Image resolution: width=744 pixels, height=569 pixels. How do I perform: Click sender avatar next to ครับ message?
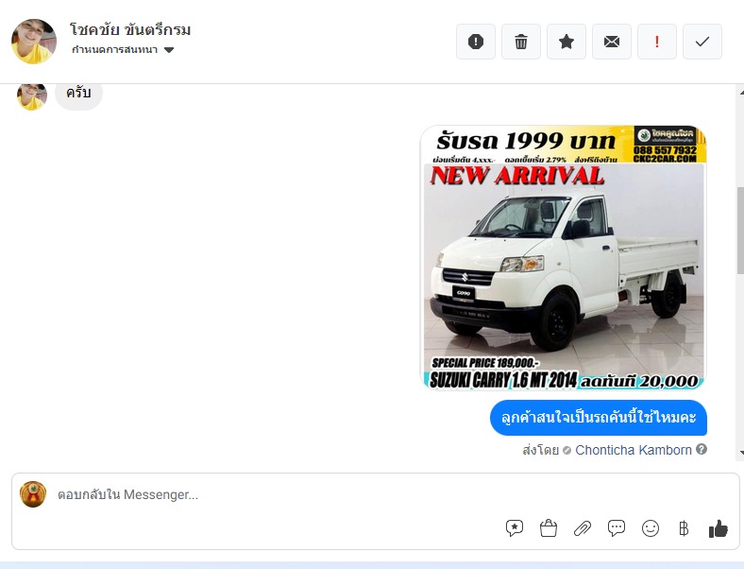click(x=32, y=97)
